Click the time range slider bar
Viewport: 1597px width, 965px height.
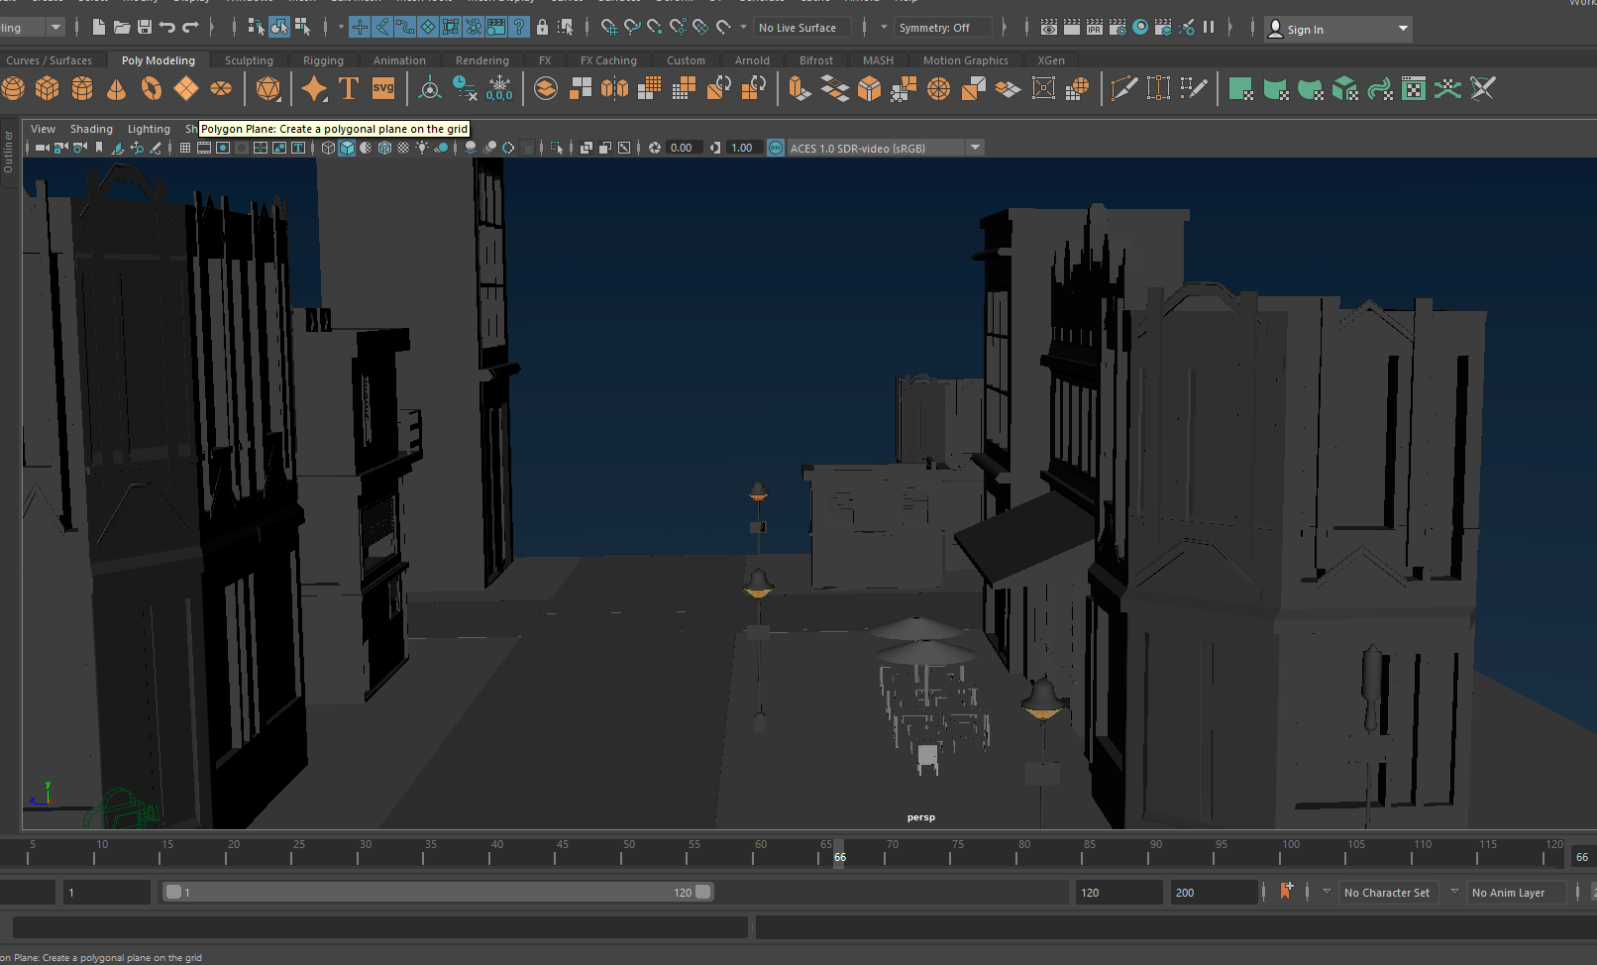(437, 893)
